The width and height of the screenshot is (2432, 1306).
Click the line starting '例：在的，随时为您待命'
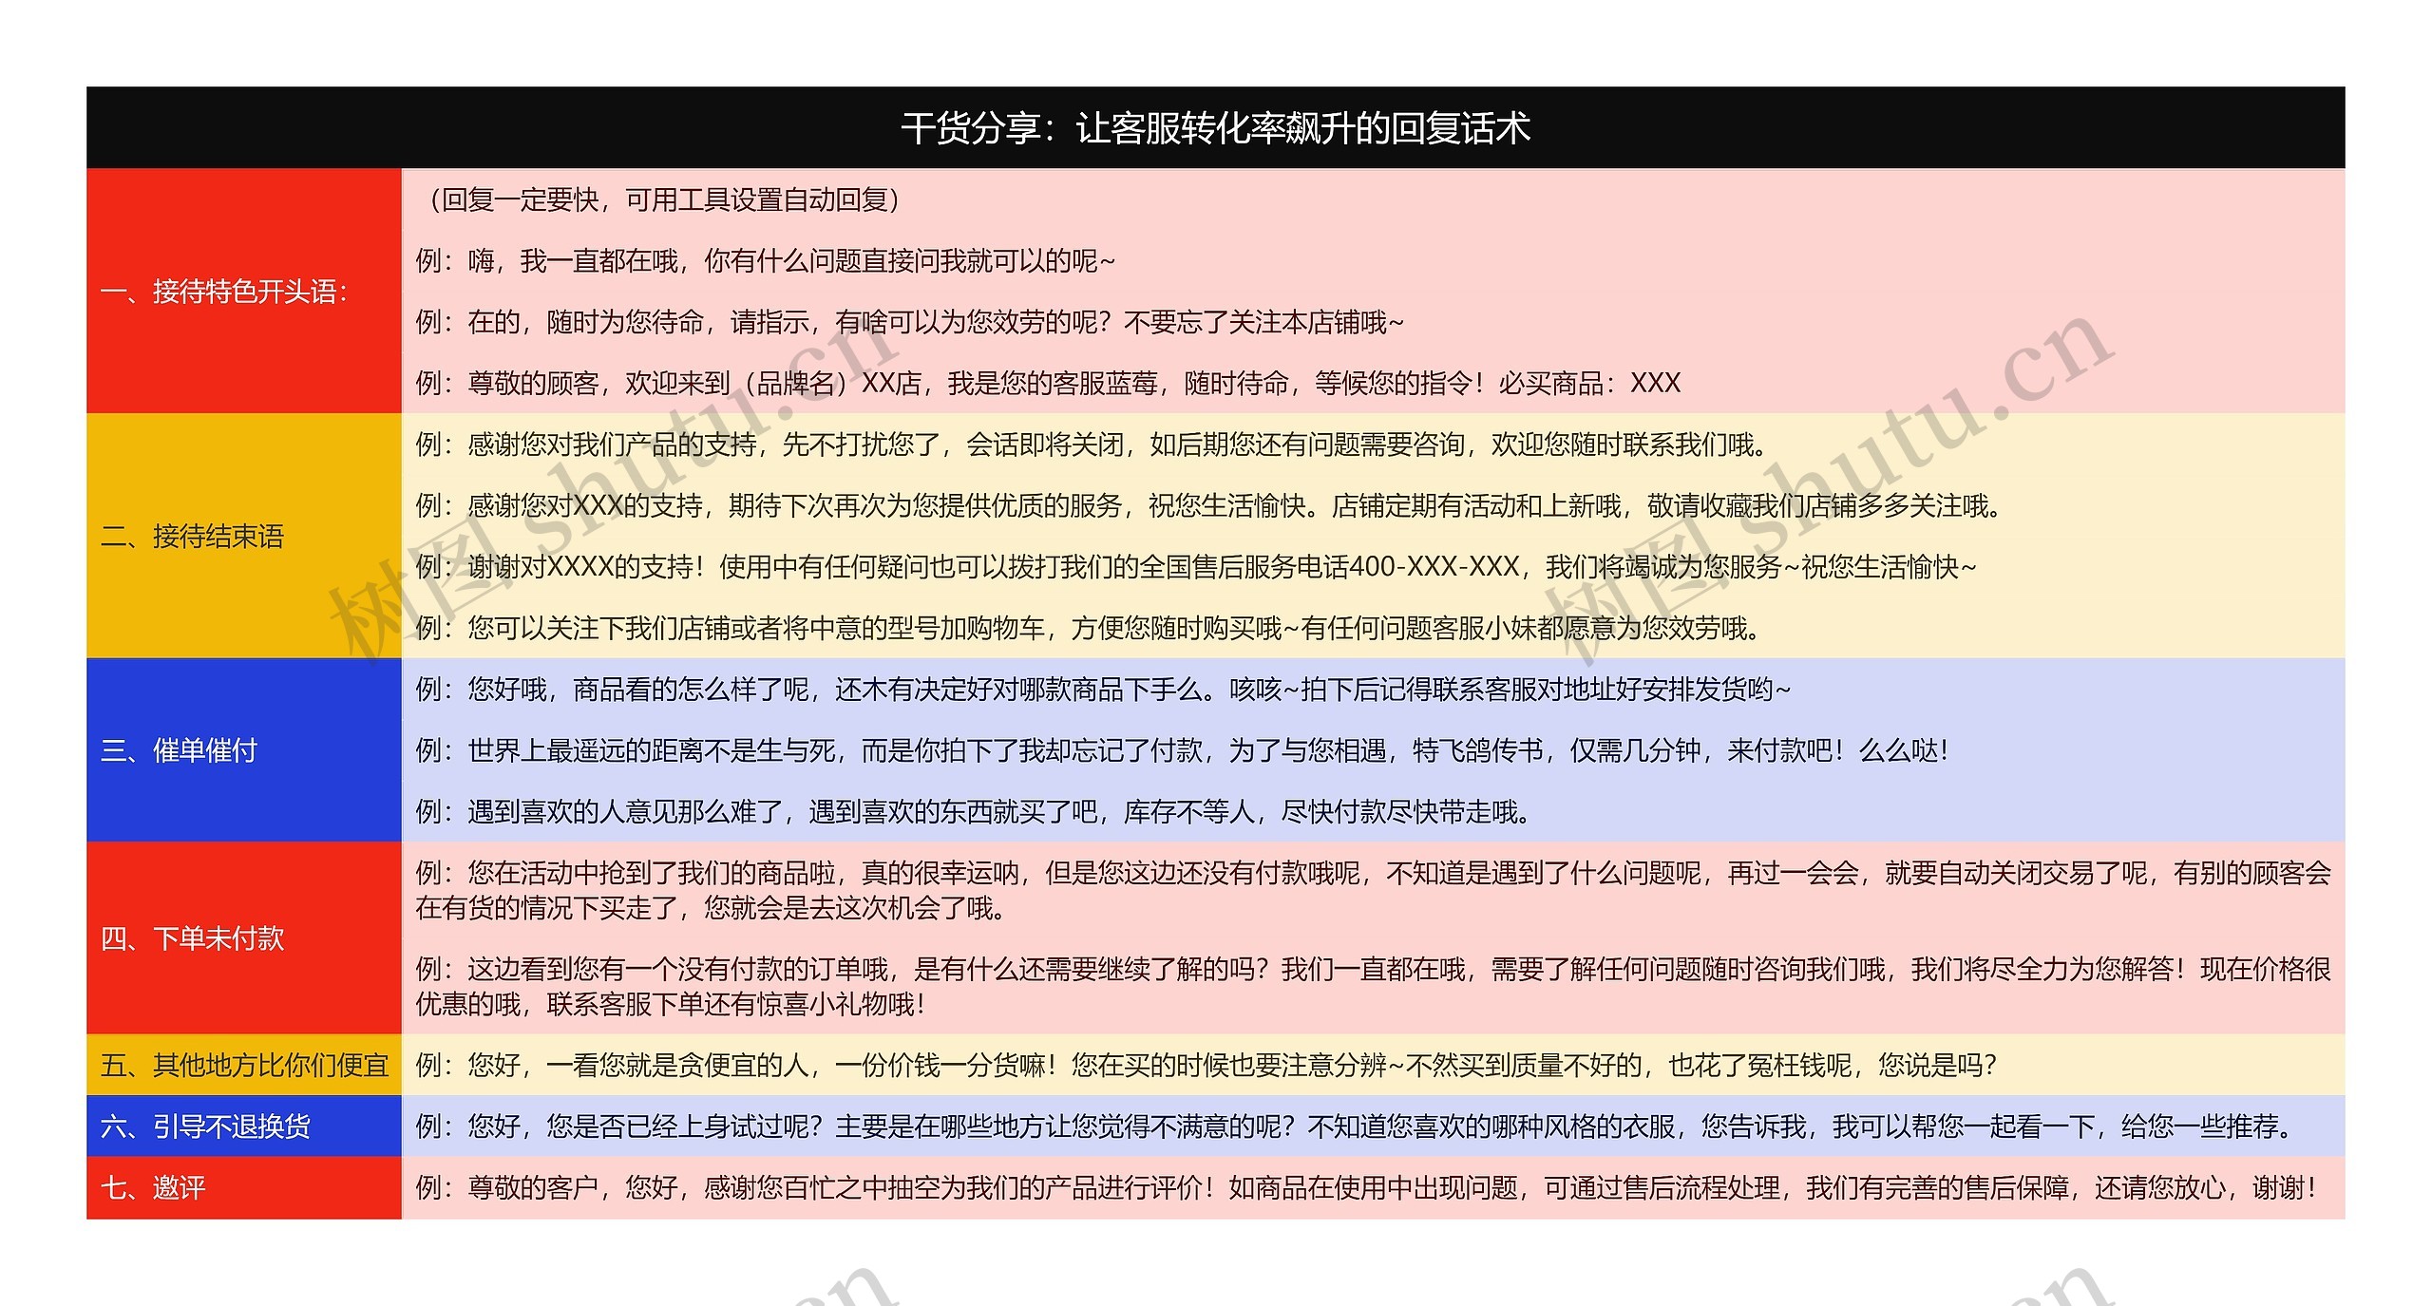coord(910,322)
